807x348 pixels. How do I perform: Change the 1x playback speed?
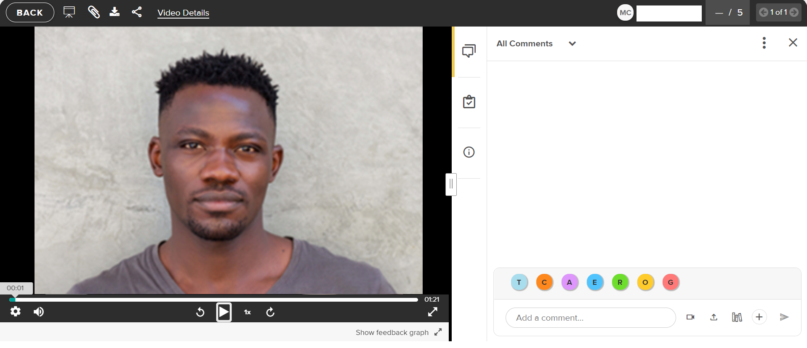click(248, 312)
